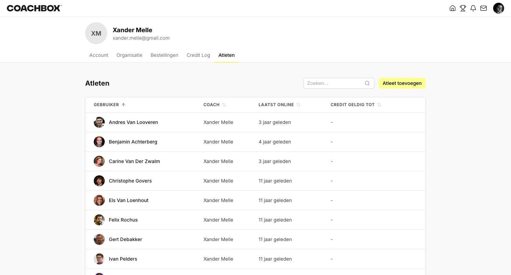
Task: Click Els Van Loenhout's avatar
Action: tap(99, 200)
